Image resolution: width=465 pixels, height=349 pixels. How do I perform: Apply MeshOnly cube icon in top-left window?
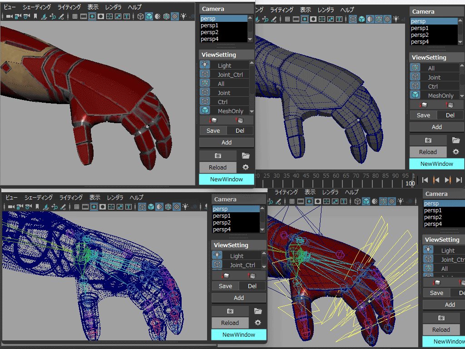(205, 110)
